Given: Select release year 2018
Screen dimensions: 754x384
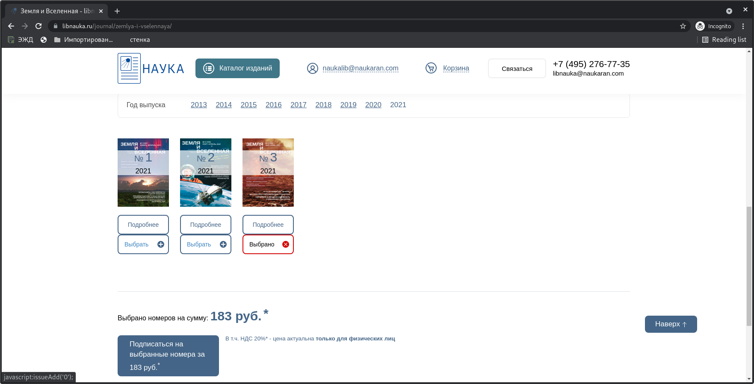Looking at the screenshot, I should click(x=323, y=105).
